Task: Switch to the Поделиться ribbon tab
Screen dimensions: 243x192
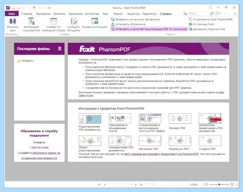Action: pos(149,14)
